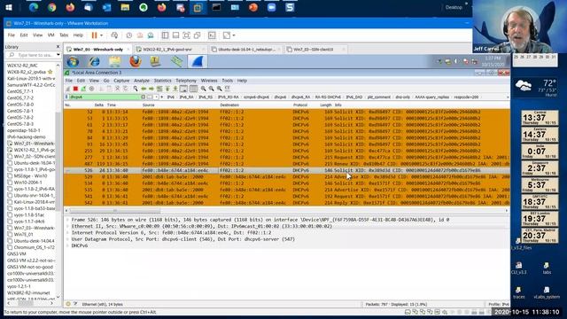Open host Windows Start button
The width and height of the screenshot is (567, 319).
[x=9, y=7]
